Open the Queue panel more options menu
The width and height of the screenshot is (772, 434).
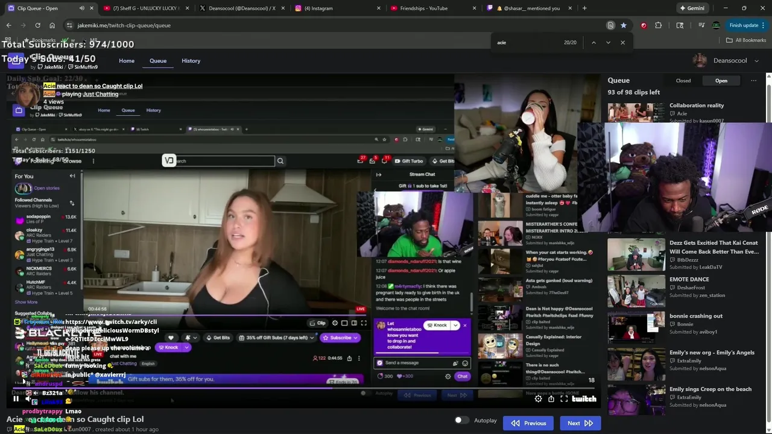click(x=753, y=80)
